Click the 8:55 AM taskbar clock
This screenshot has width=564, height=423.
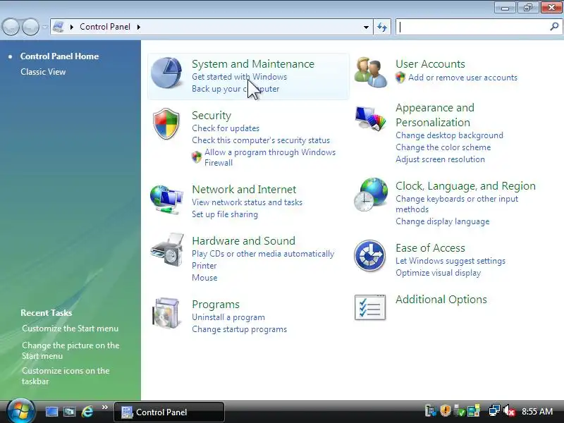point(537,411)
